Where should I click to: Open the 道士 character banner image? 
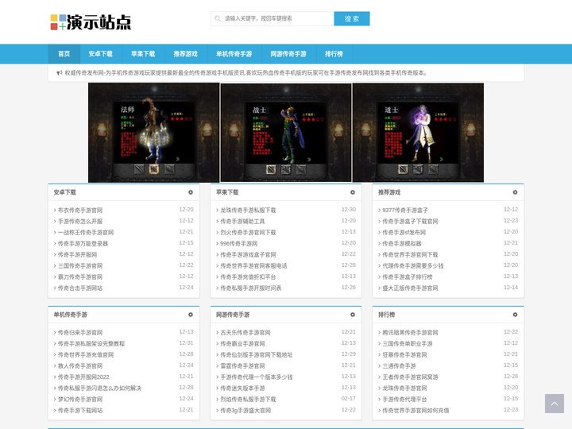tap(418, 133)
